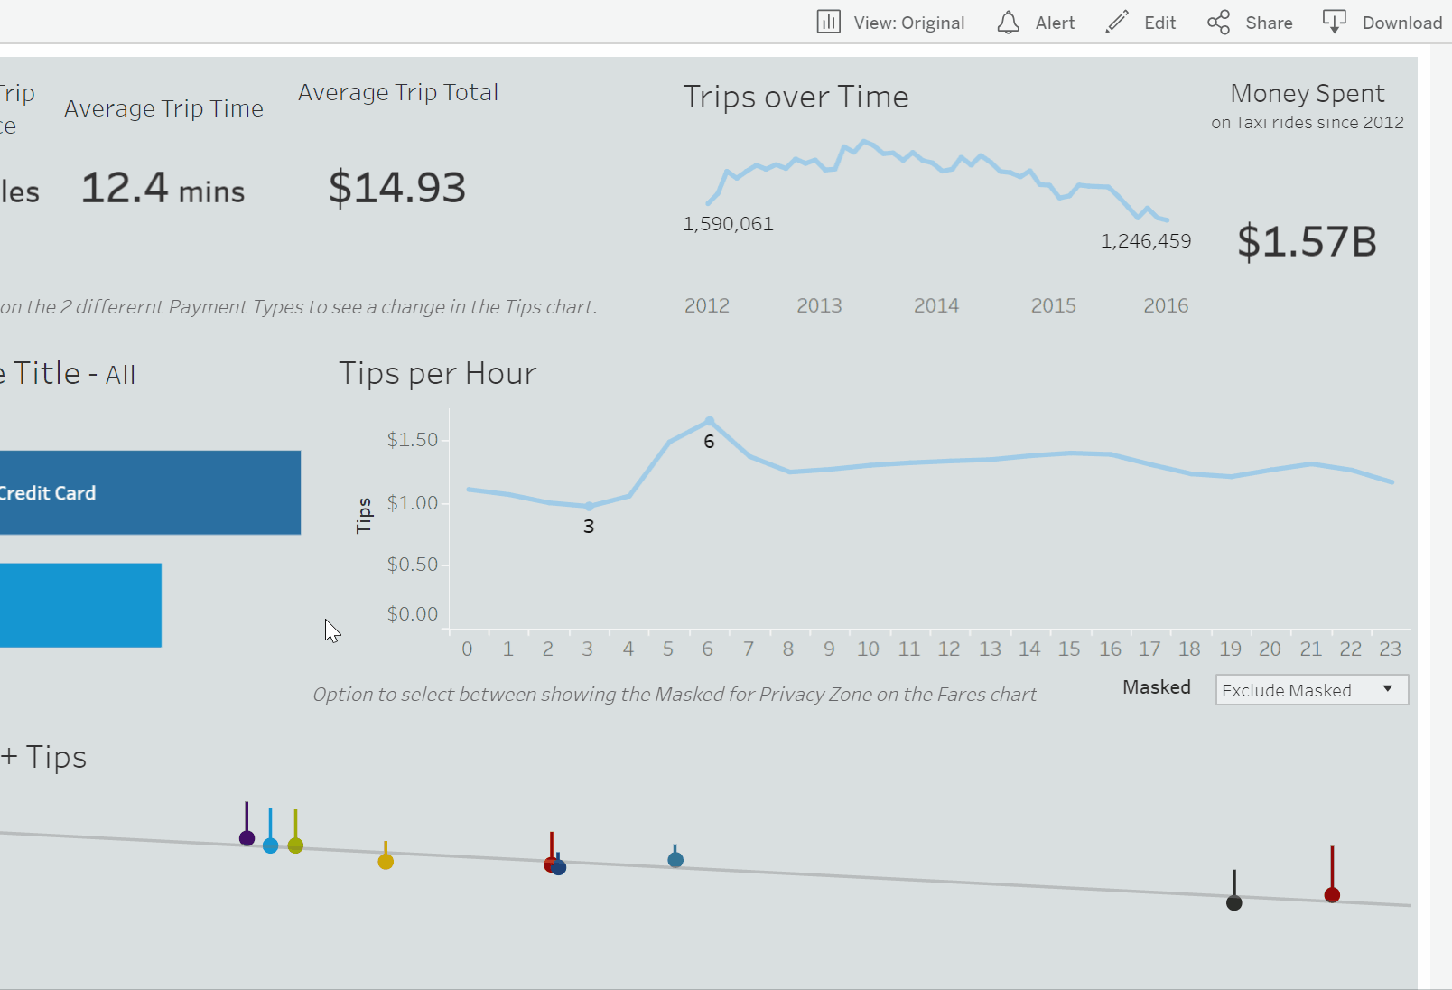Viewport: 1452px width, 990px height.
Task: Click the Share icon in the toolbar
Action: tap(1217, 22)
